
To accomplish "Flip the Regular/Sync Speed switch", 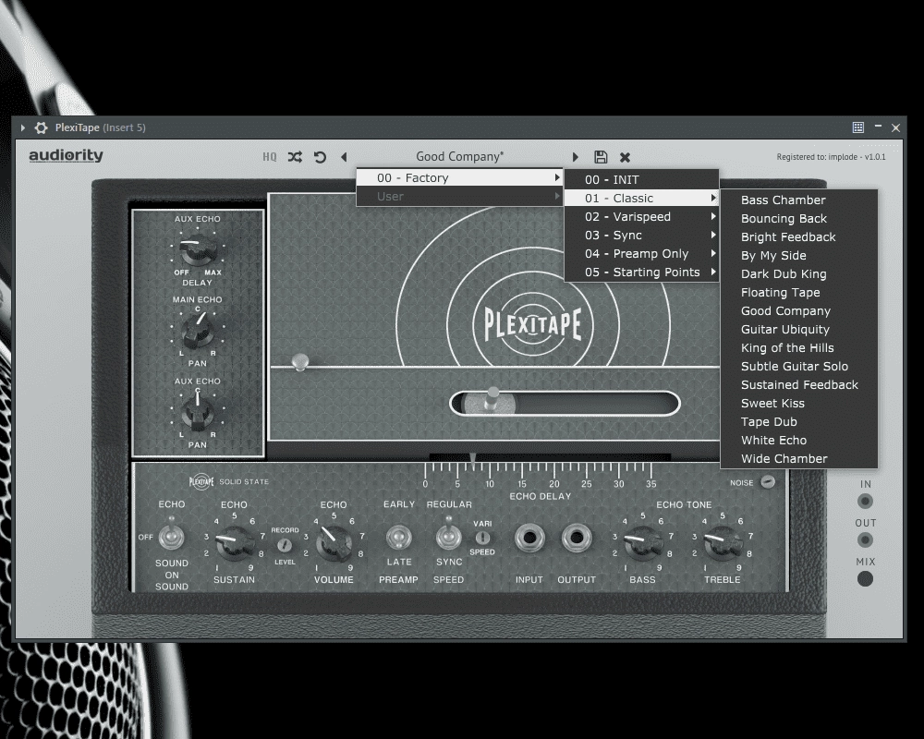I will pyautogui.click(x=448, y=534).
